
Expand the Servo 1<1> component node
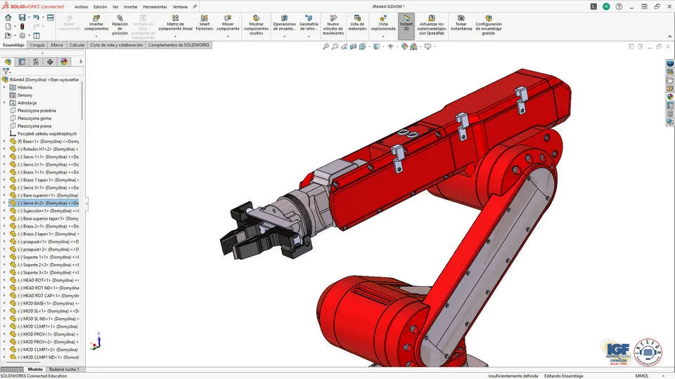pos(4,157)
